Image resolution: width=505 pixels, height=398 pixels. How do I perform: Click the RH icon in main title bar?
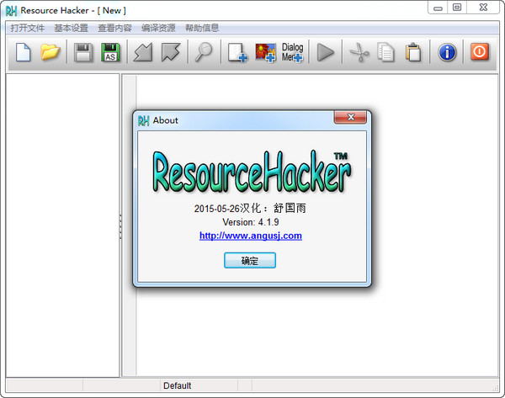click(11, 11)
